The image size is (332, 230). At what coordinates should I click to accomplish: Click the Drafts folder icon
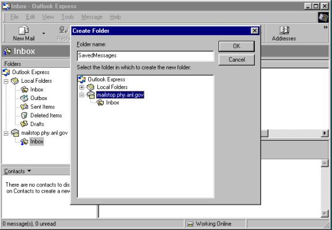coord(24,124)
